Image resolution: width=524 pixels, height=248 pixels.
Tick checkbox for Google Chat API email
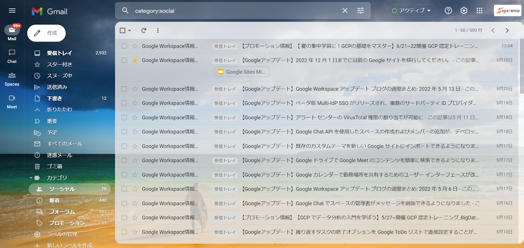point(124,132)
